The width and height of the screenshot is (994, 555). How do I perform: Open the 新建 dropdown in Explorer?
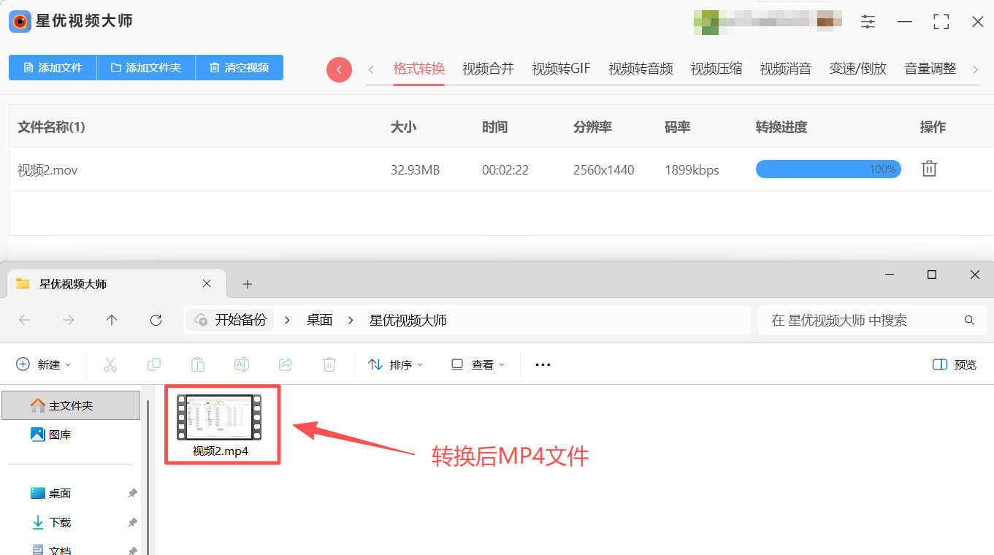[x=44, y=364]
